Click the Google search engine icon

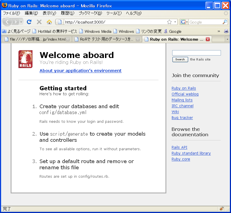[183, 22]
